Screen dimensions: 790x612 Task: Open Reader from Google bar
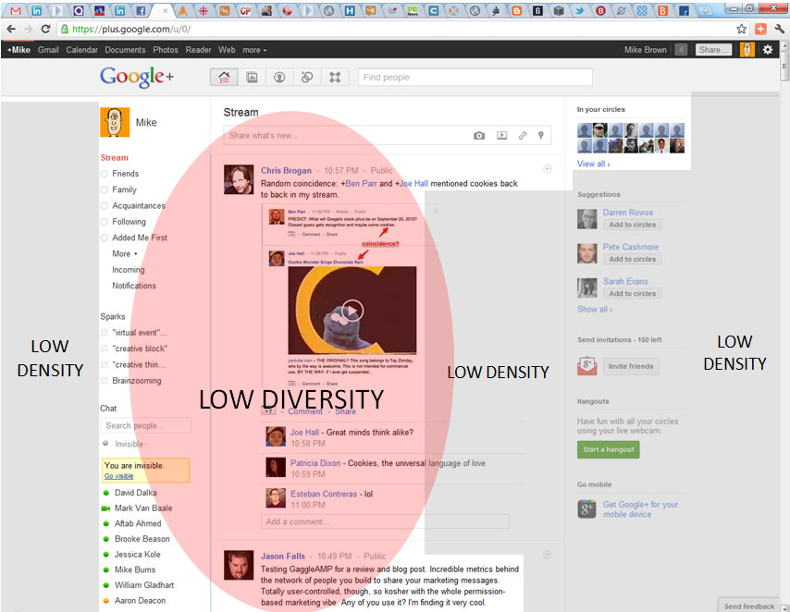tap(198, 50)
